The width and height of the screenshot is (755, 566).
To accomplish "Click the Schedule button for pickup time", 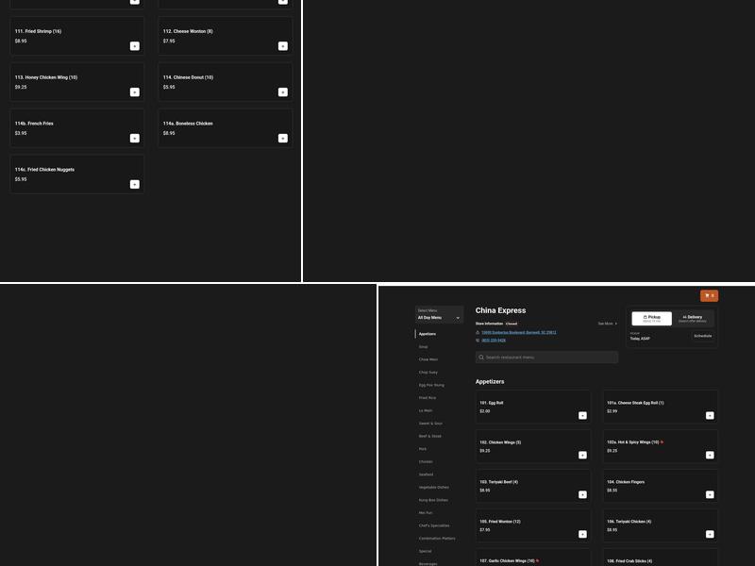I will click(702, 336).
